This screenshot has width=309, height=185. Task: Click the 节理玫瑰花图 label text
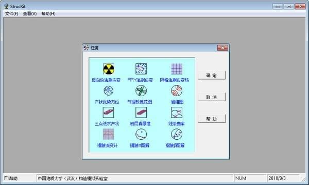pyautogui.click(x=140, y=102)
